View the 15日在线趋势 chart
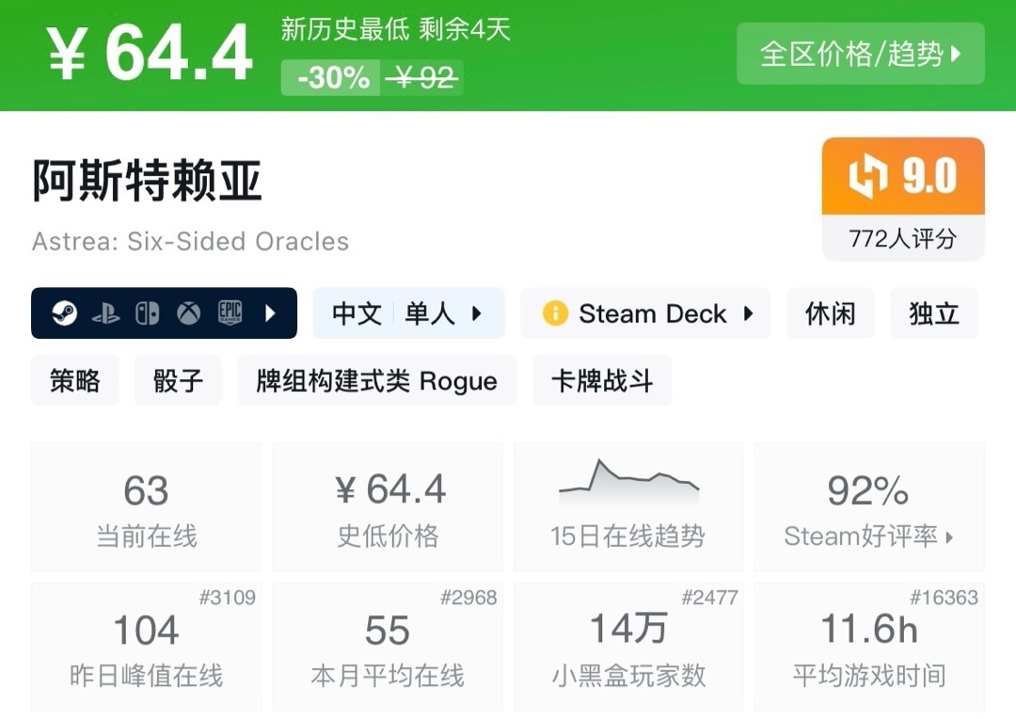This screenshot has height=719, width=1016. point(627,506)
